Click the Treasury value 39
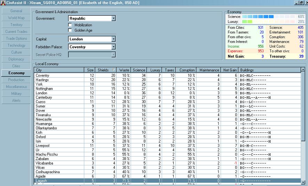This screenshot has width=308, height=186. 301,56
